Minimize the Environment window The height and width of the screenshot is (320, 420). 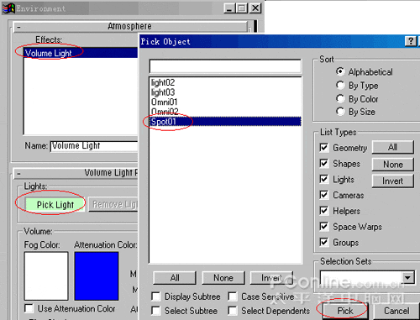pyautogui.click(x=229, y=8)
